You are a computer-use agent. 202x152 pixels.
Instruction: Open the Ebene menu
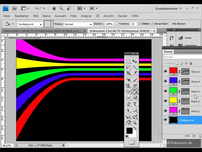click(46, 16)
